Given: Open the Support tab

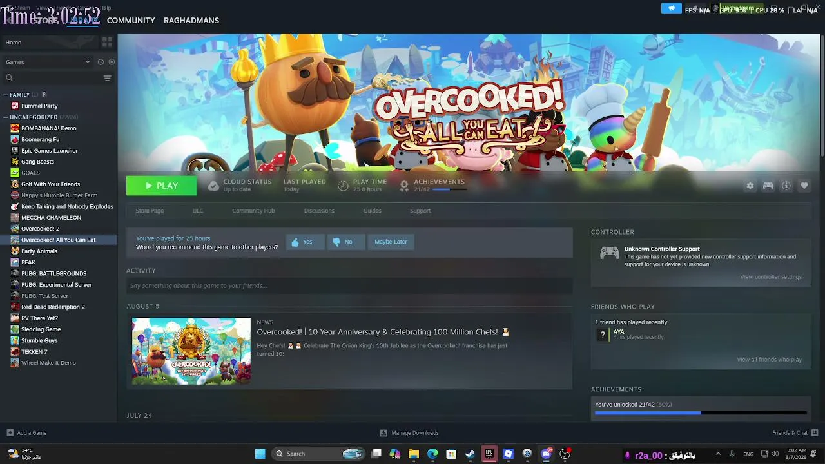Looking at the screenshot, I should tap(420, 211).
